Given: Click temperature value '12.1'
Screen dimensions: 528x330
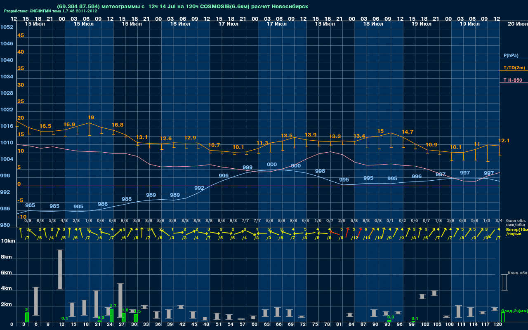Looking at the screenshot, I should (x=504, y=141).
